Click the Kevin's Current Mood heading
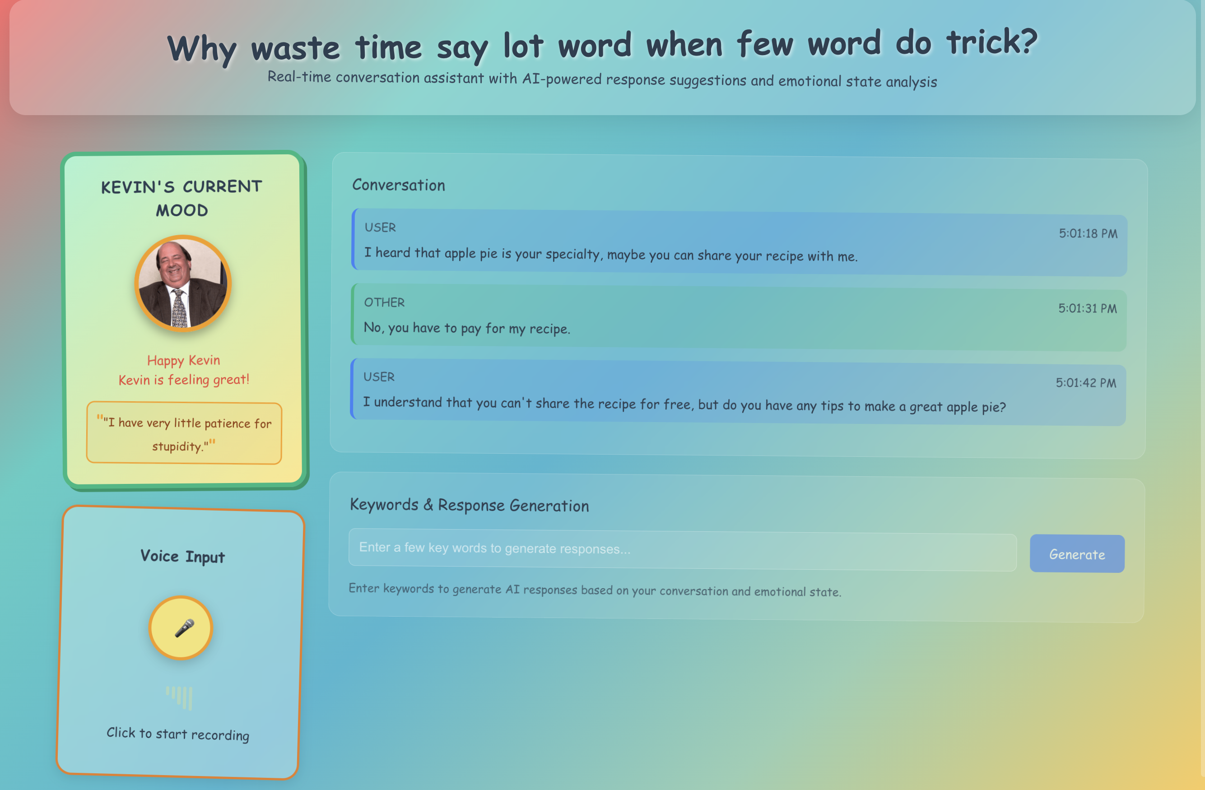 182,198
